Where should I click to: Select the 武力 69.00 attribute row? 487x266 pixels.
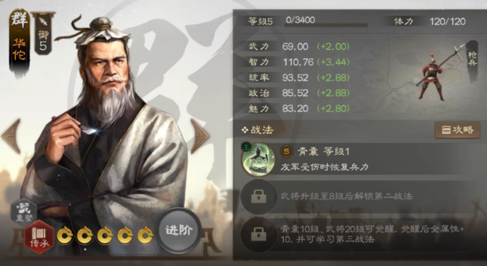[299, 46]
